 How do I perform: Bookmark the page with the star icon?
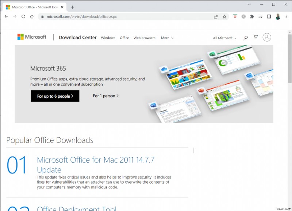pyautogui.click(x=224, y=16)
